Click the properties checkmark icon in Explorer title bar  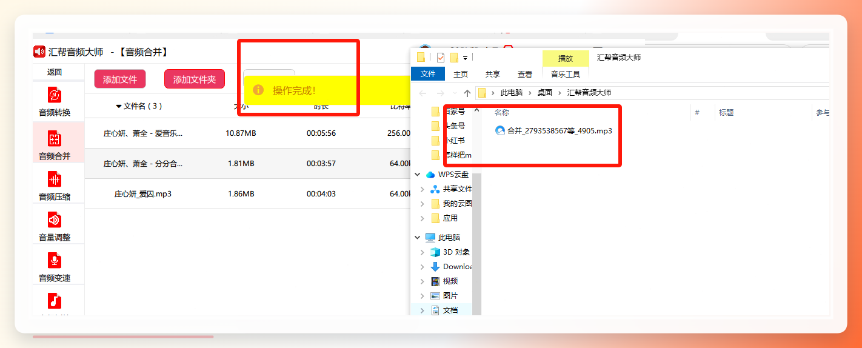441,58
